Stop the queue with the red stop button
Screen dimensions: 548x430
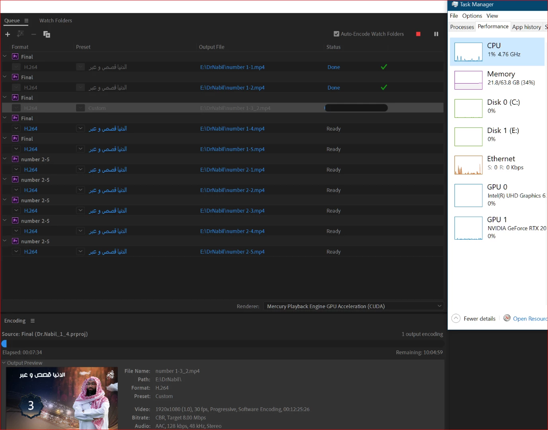click(418, 34)
